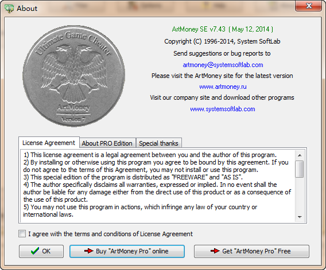326x270 pixels.
Task: Click "Please visit the ArtMoney site" text
Action: pos(222,76)
